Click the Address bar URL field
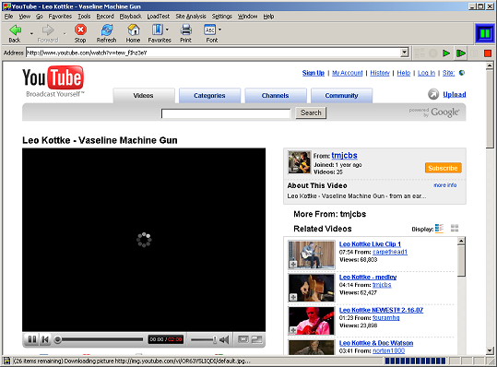The width and height of the screenshot is (497, 367). tap(213, 53)
